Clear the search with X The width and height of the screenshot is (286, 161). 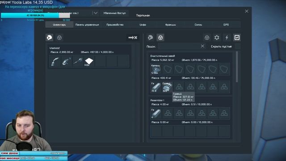click(202, 46)
